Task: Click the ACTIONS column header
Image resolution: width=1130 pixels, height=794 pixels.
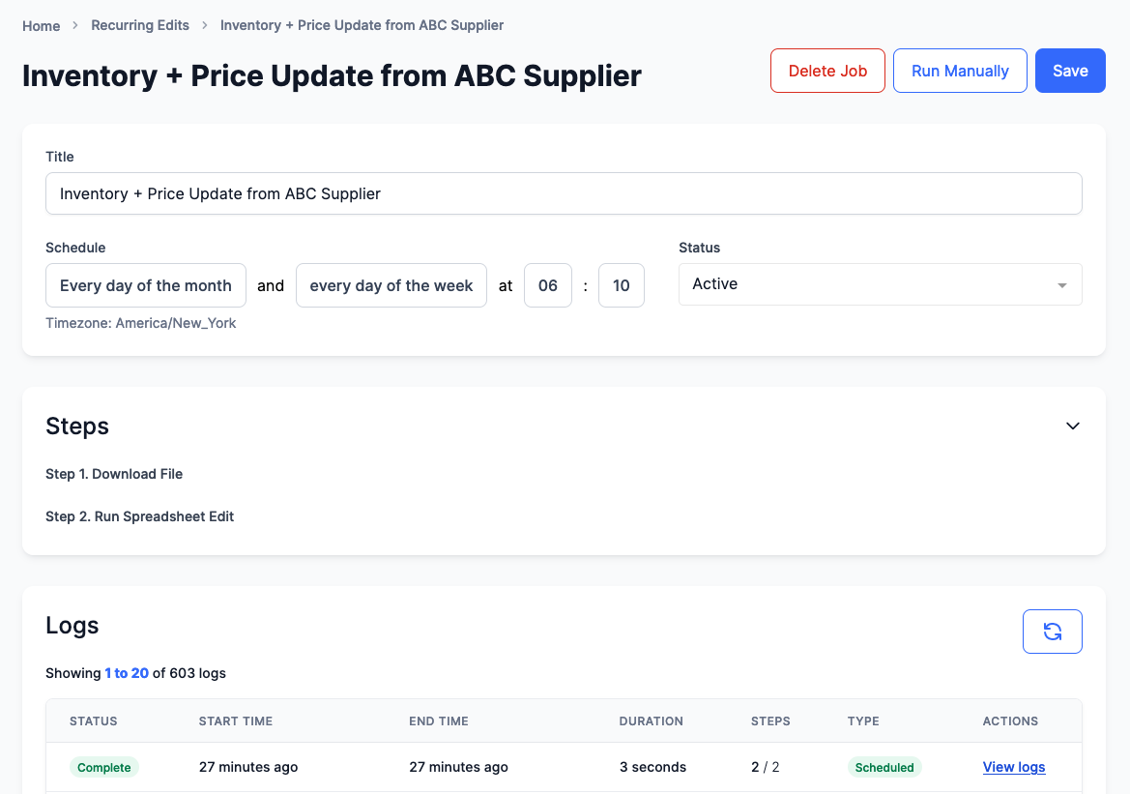Action: [1010, 721]
